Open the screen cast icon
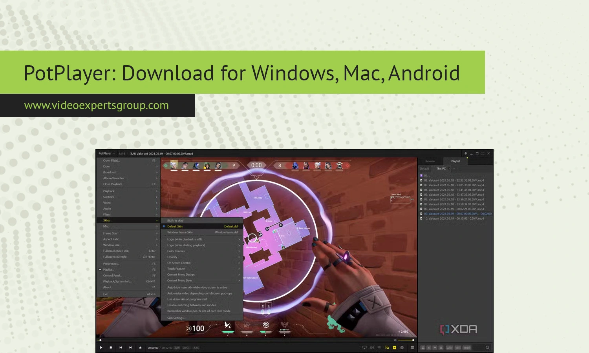Screen dimensions: 589x353 pyautogui.click(x=364, y=348)
